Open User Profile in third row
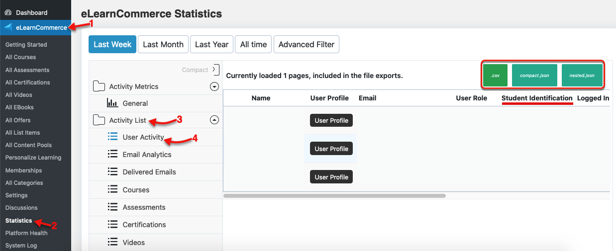This screenshot has width=616, height=251. pos(331,177)
